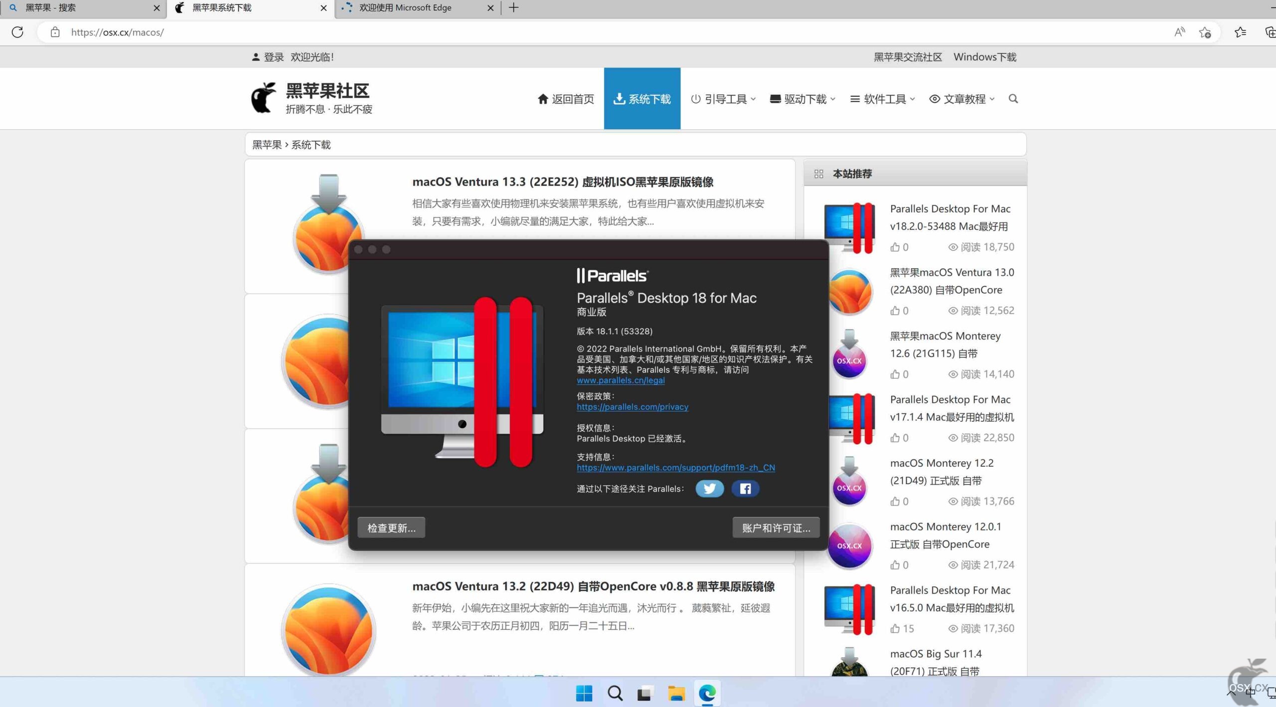Click 黑苹果 in the breadcrumb

coord(267,145)
